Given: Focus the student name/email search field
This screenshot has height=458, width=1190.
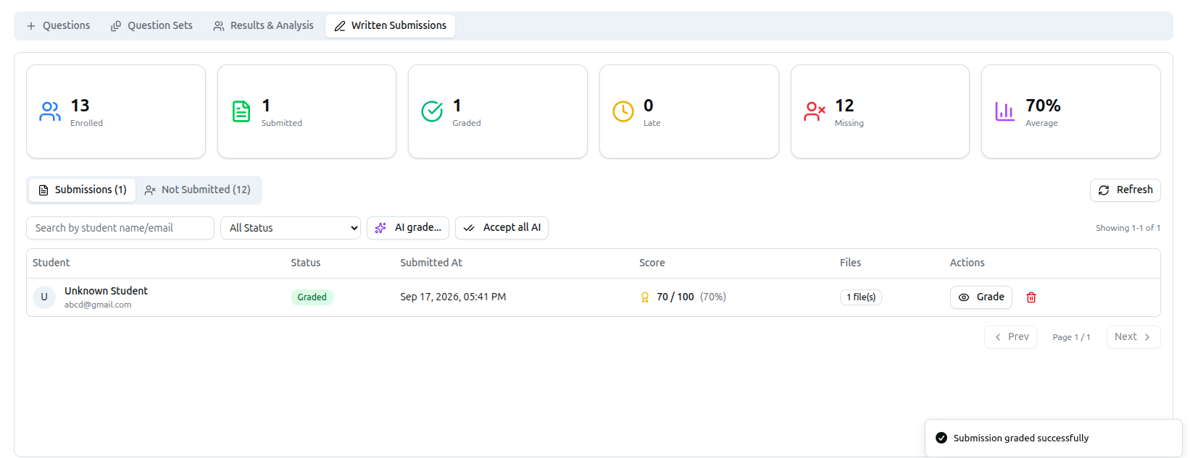Looking at the screenshot, I should pyautogui.click(x=120, y=228).
